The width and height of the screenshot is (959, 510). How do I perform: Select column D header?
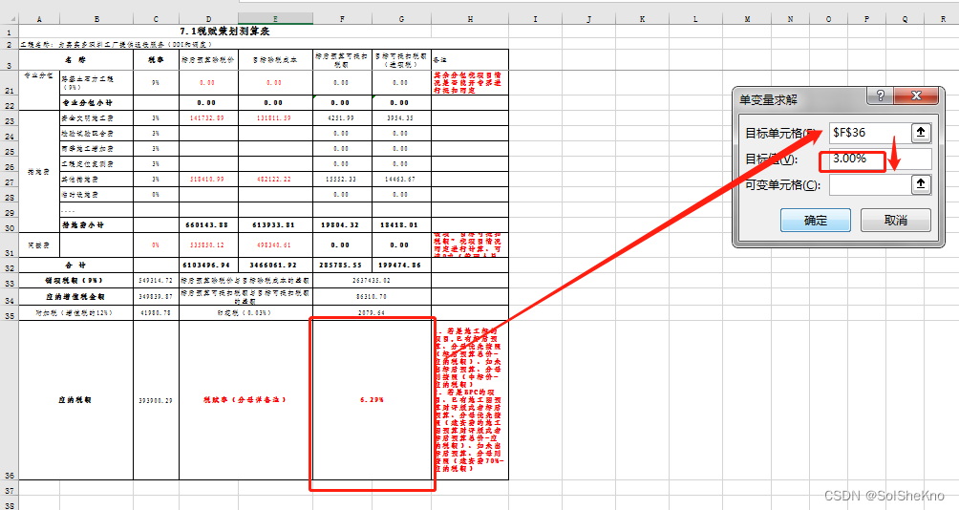point(208,19)
